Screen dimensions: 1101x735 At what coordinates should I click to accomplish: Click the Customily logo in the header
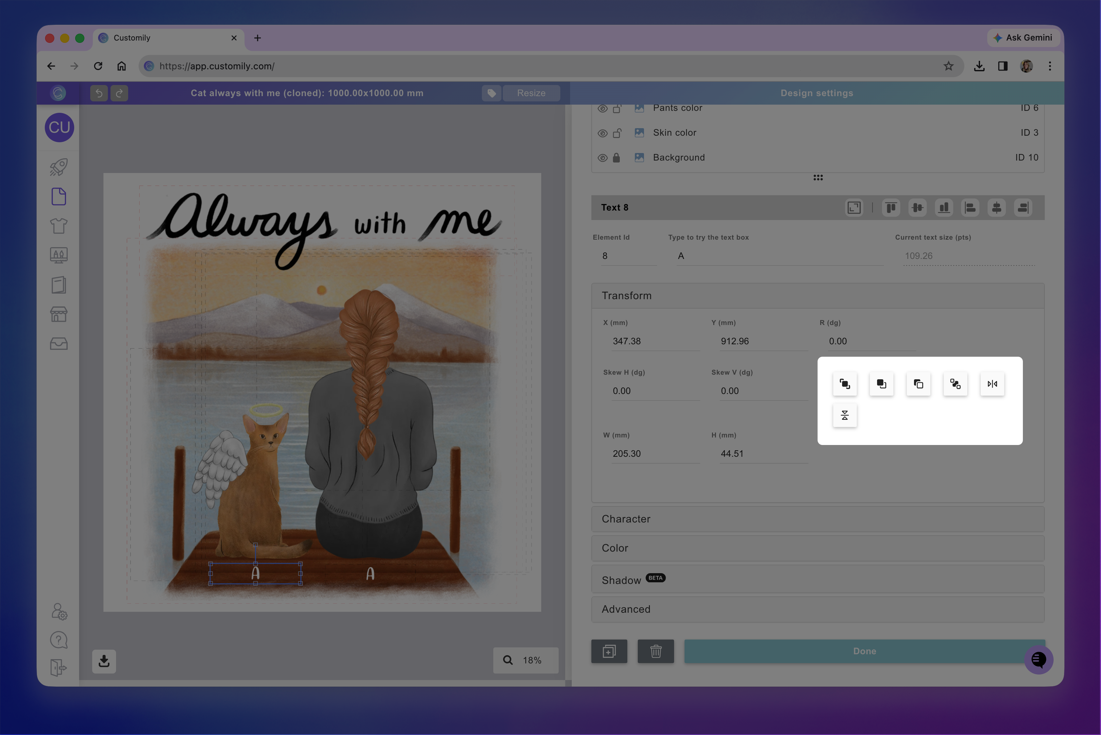(58, 93)
